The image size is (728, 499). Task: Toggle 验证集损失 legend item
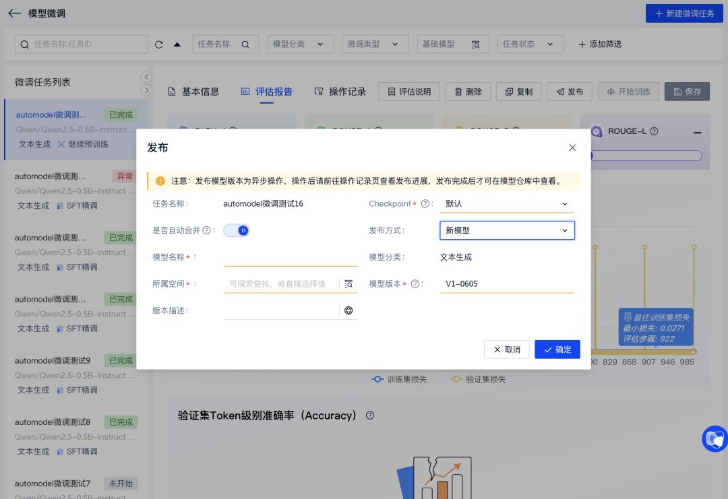[478, 379]
